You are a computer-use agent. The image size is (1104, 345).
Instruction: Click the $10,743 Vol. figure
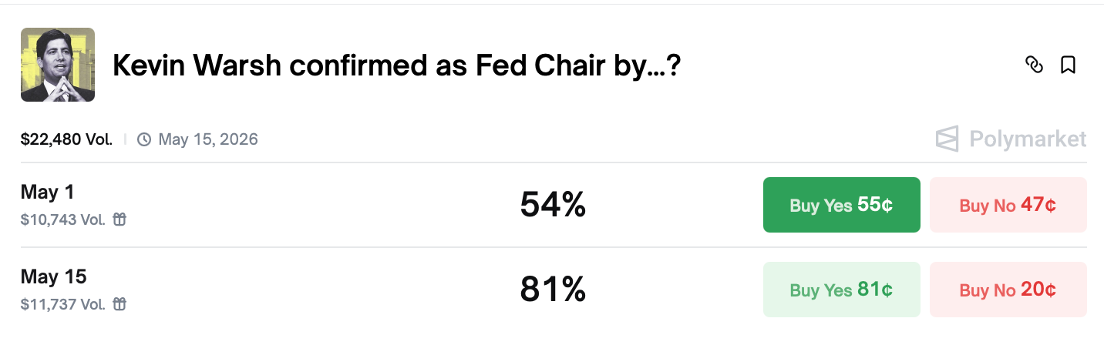(63, 219)
